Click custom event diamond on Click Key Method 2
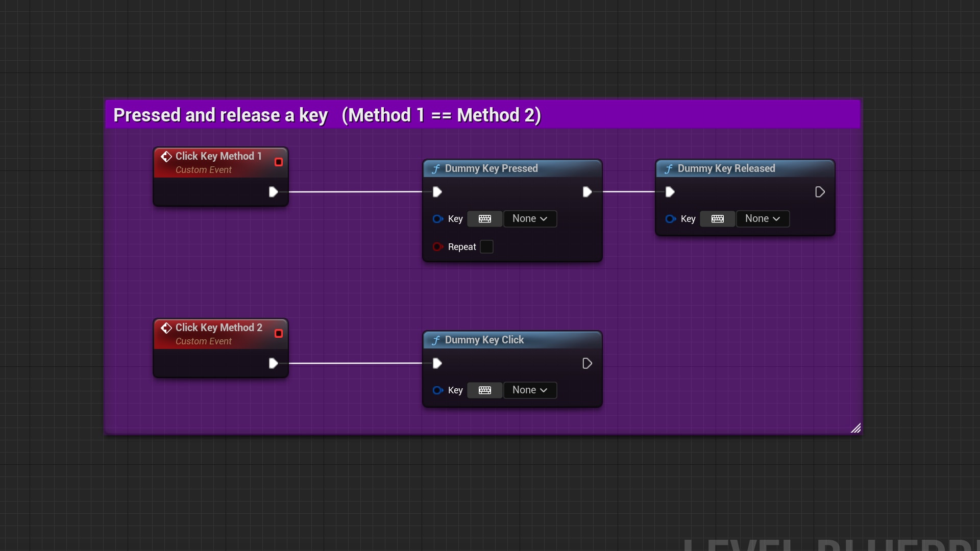This screenshot has width=980, height=551. point(166,328)
